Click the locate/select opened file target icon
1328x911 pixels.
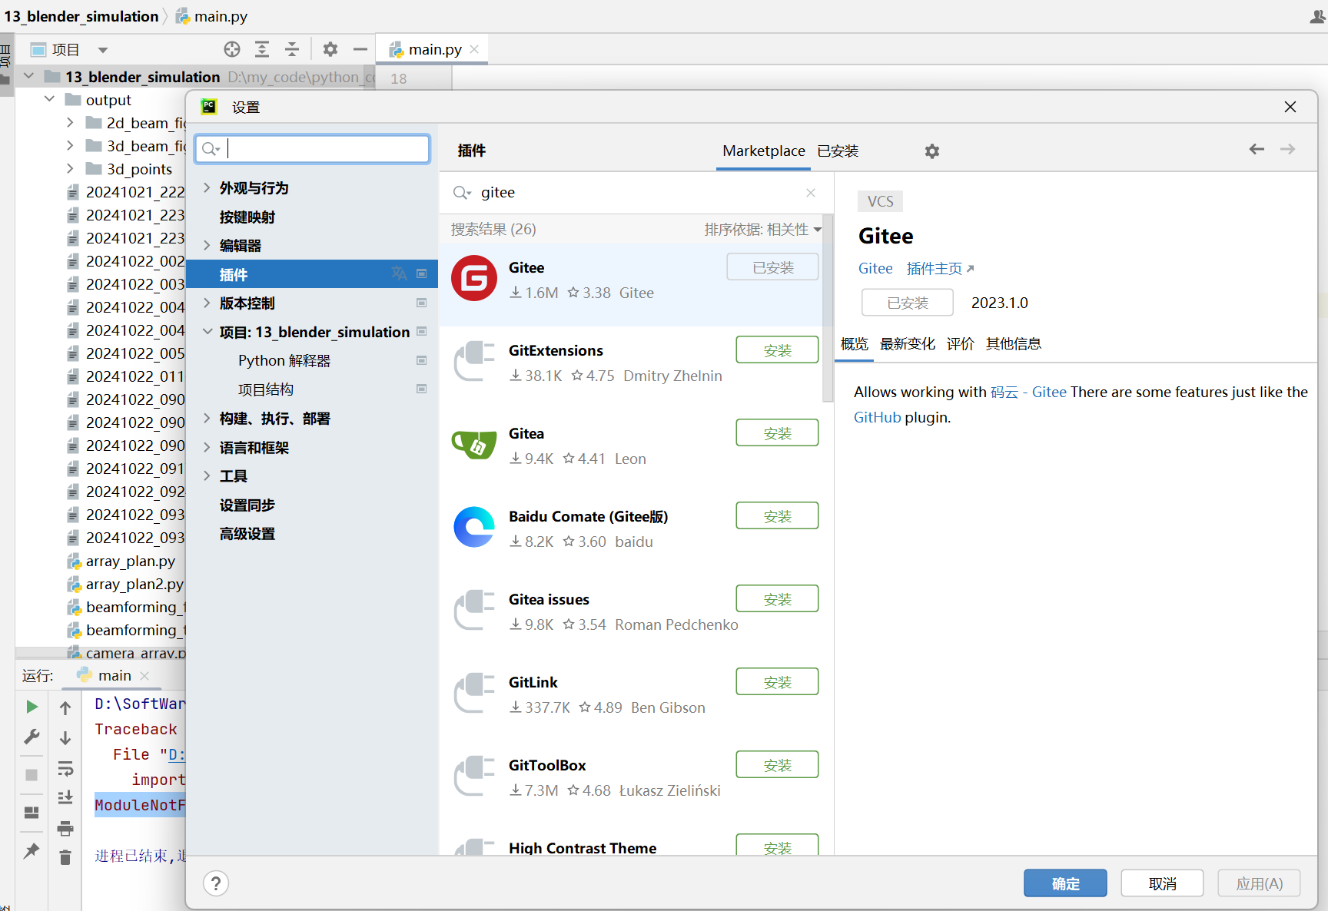pyautogui.click(x=232, y=49)
